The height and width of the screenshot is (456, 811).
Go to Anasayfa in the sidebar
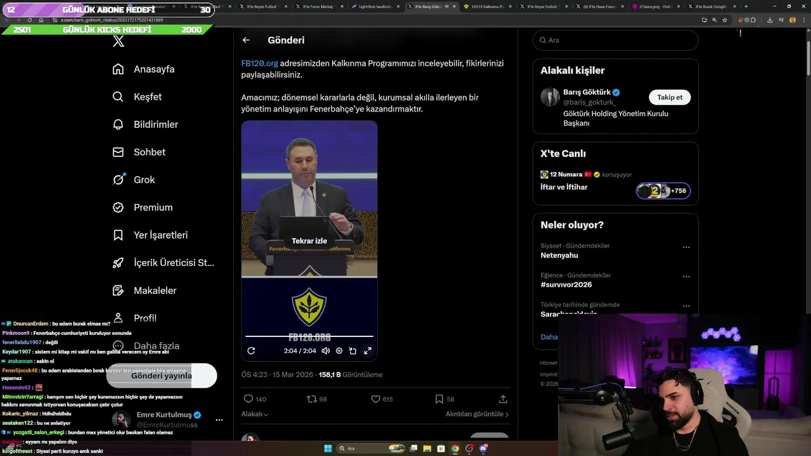143,69
